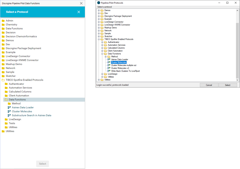
Task: Select Cluster Molecules v2 in right tree
Action: (x=120, y=68)
